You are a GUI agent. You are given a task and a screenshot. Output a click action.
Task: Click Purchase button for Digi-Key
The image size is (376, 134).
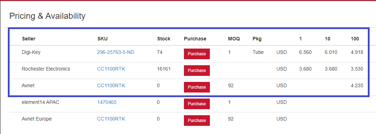click(197, 54)
